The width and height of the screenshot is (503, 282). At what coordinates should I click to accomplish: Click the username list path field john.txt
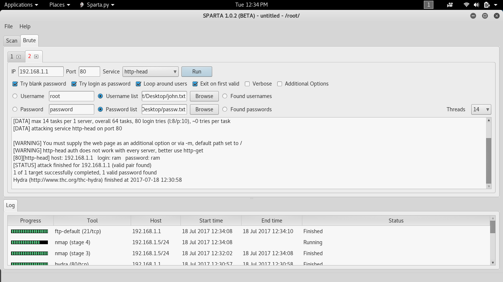click(164, 96)
